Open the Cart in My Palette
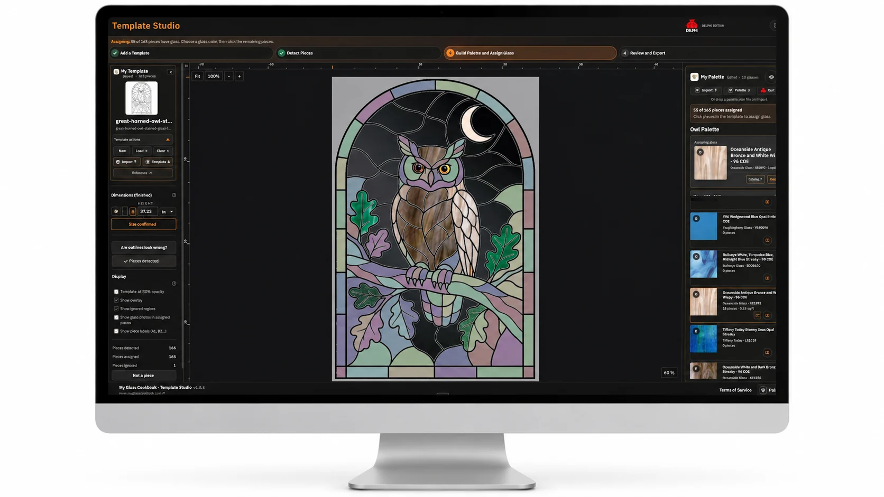The height and width of the screenshot is (497, 884). (767, 90)
